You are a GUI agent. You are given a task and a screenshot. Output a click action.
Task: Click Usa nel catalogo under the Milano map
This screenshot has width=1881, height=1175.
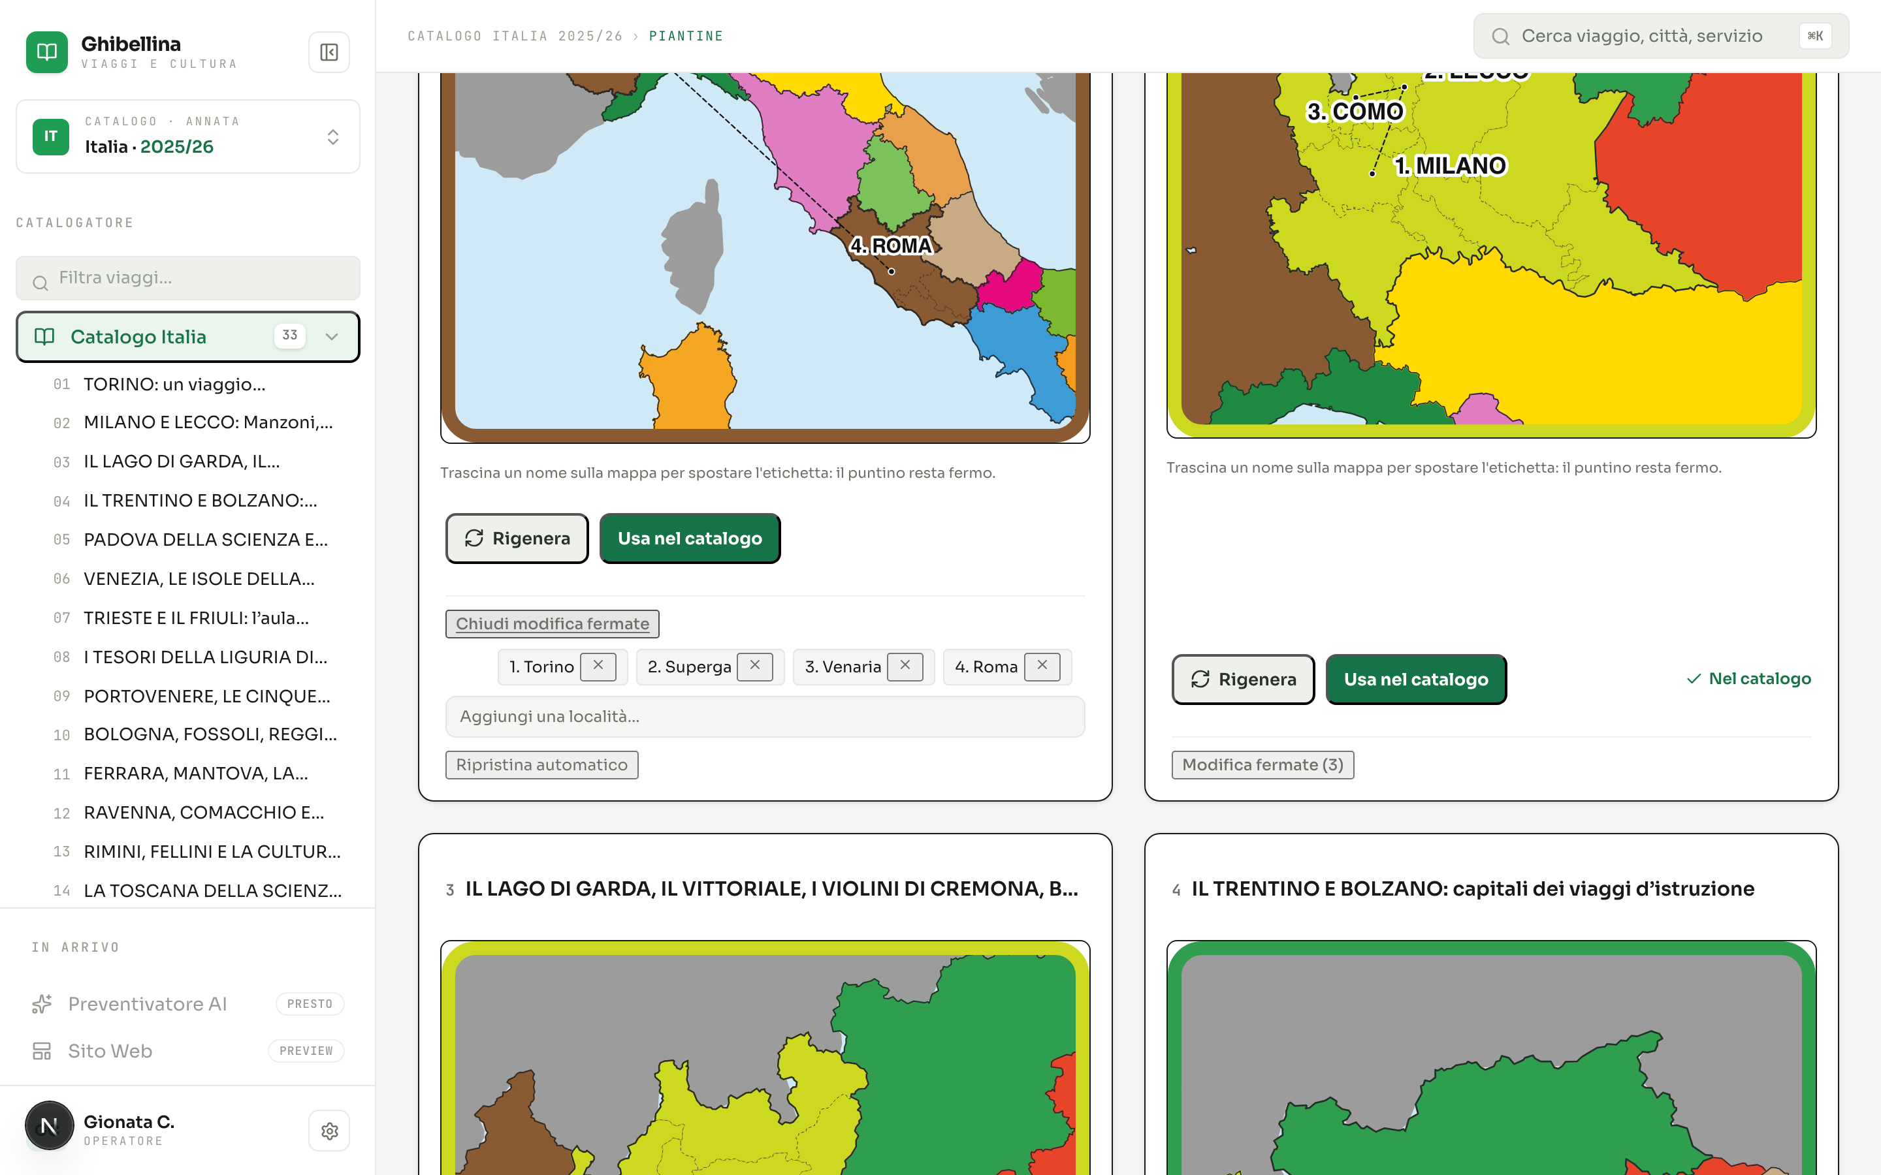[1416, 679]
